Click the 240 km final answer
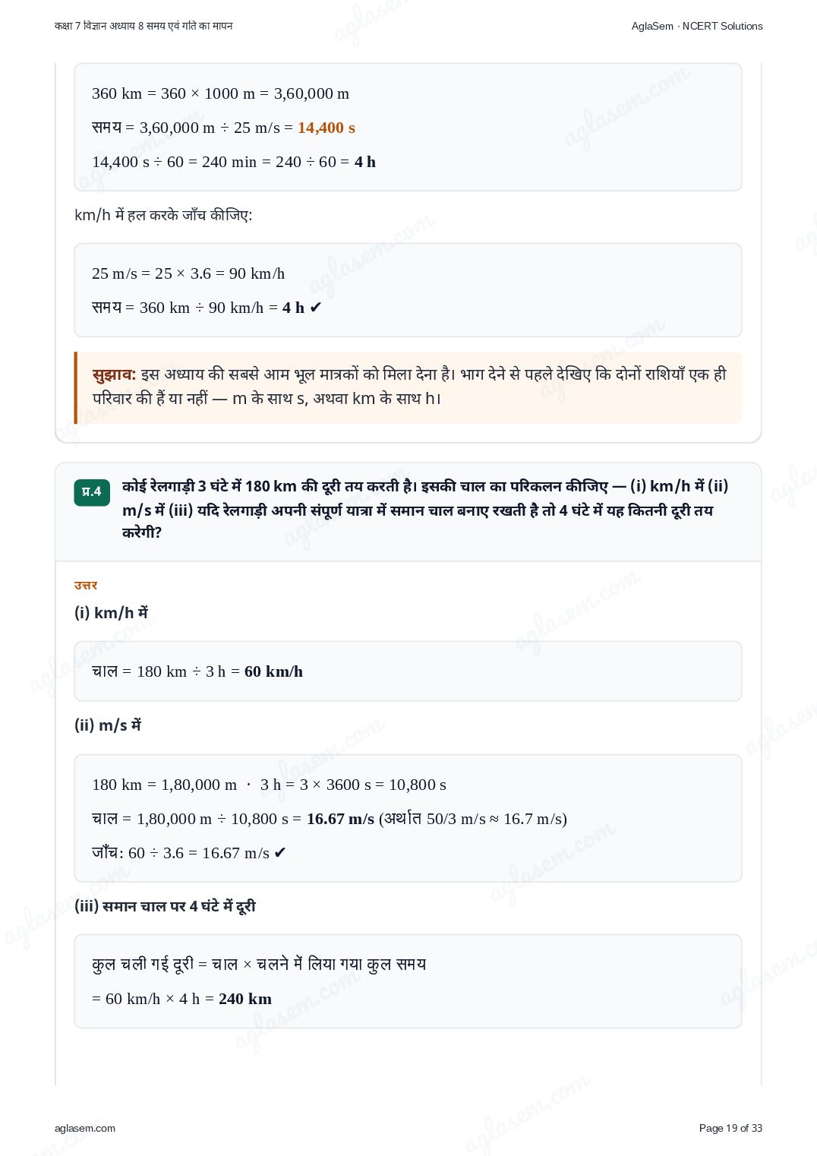The height and width of the screenshot is (1156, 817). point(245,999)
